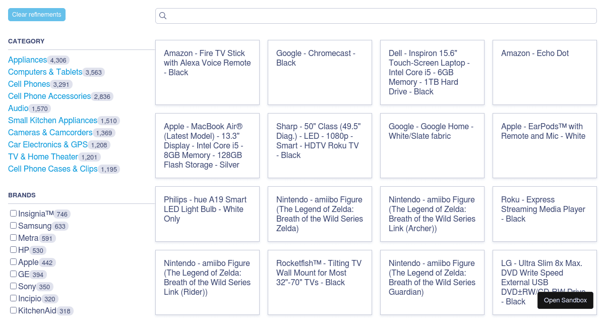Check the Insignia brand checkbox
605x318 pixels.
tap(14, 214)
